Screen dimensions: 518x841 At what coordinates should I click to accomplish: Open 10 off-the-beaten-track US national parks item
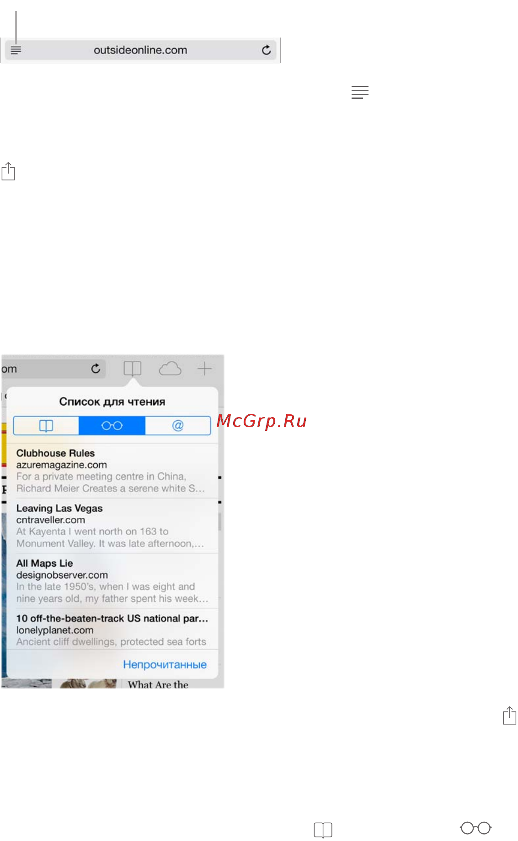pos(112,629)
